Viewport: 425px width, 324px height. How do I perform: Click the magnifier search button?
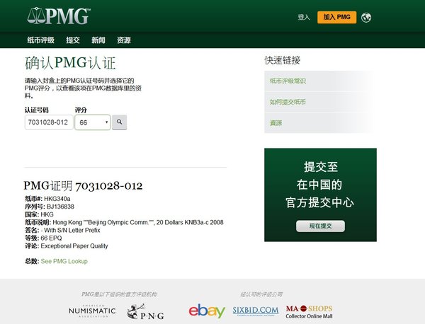(119, 122)
